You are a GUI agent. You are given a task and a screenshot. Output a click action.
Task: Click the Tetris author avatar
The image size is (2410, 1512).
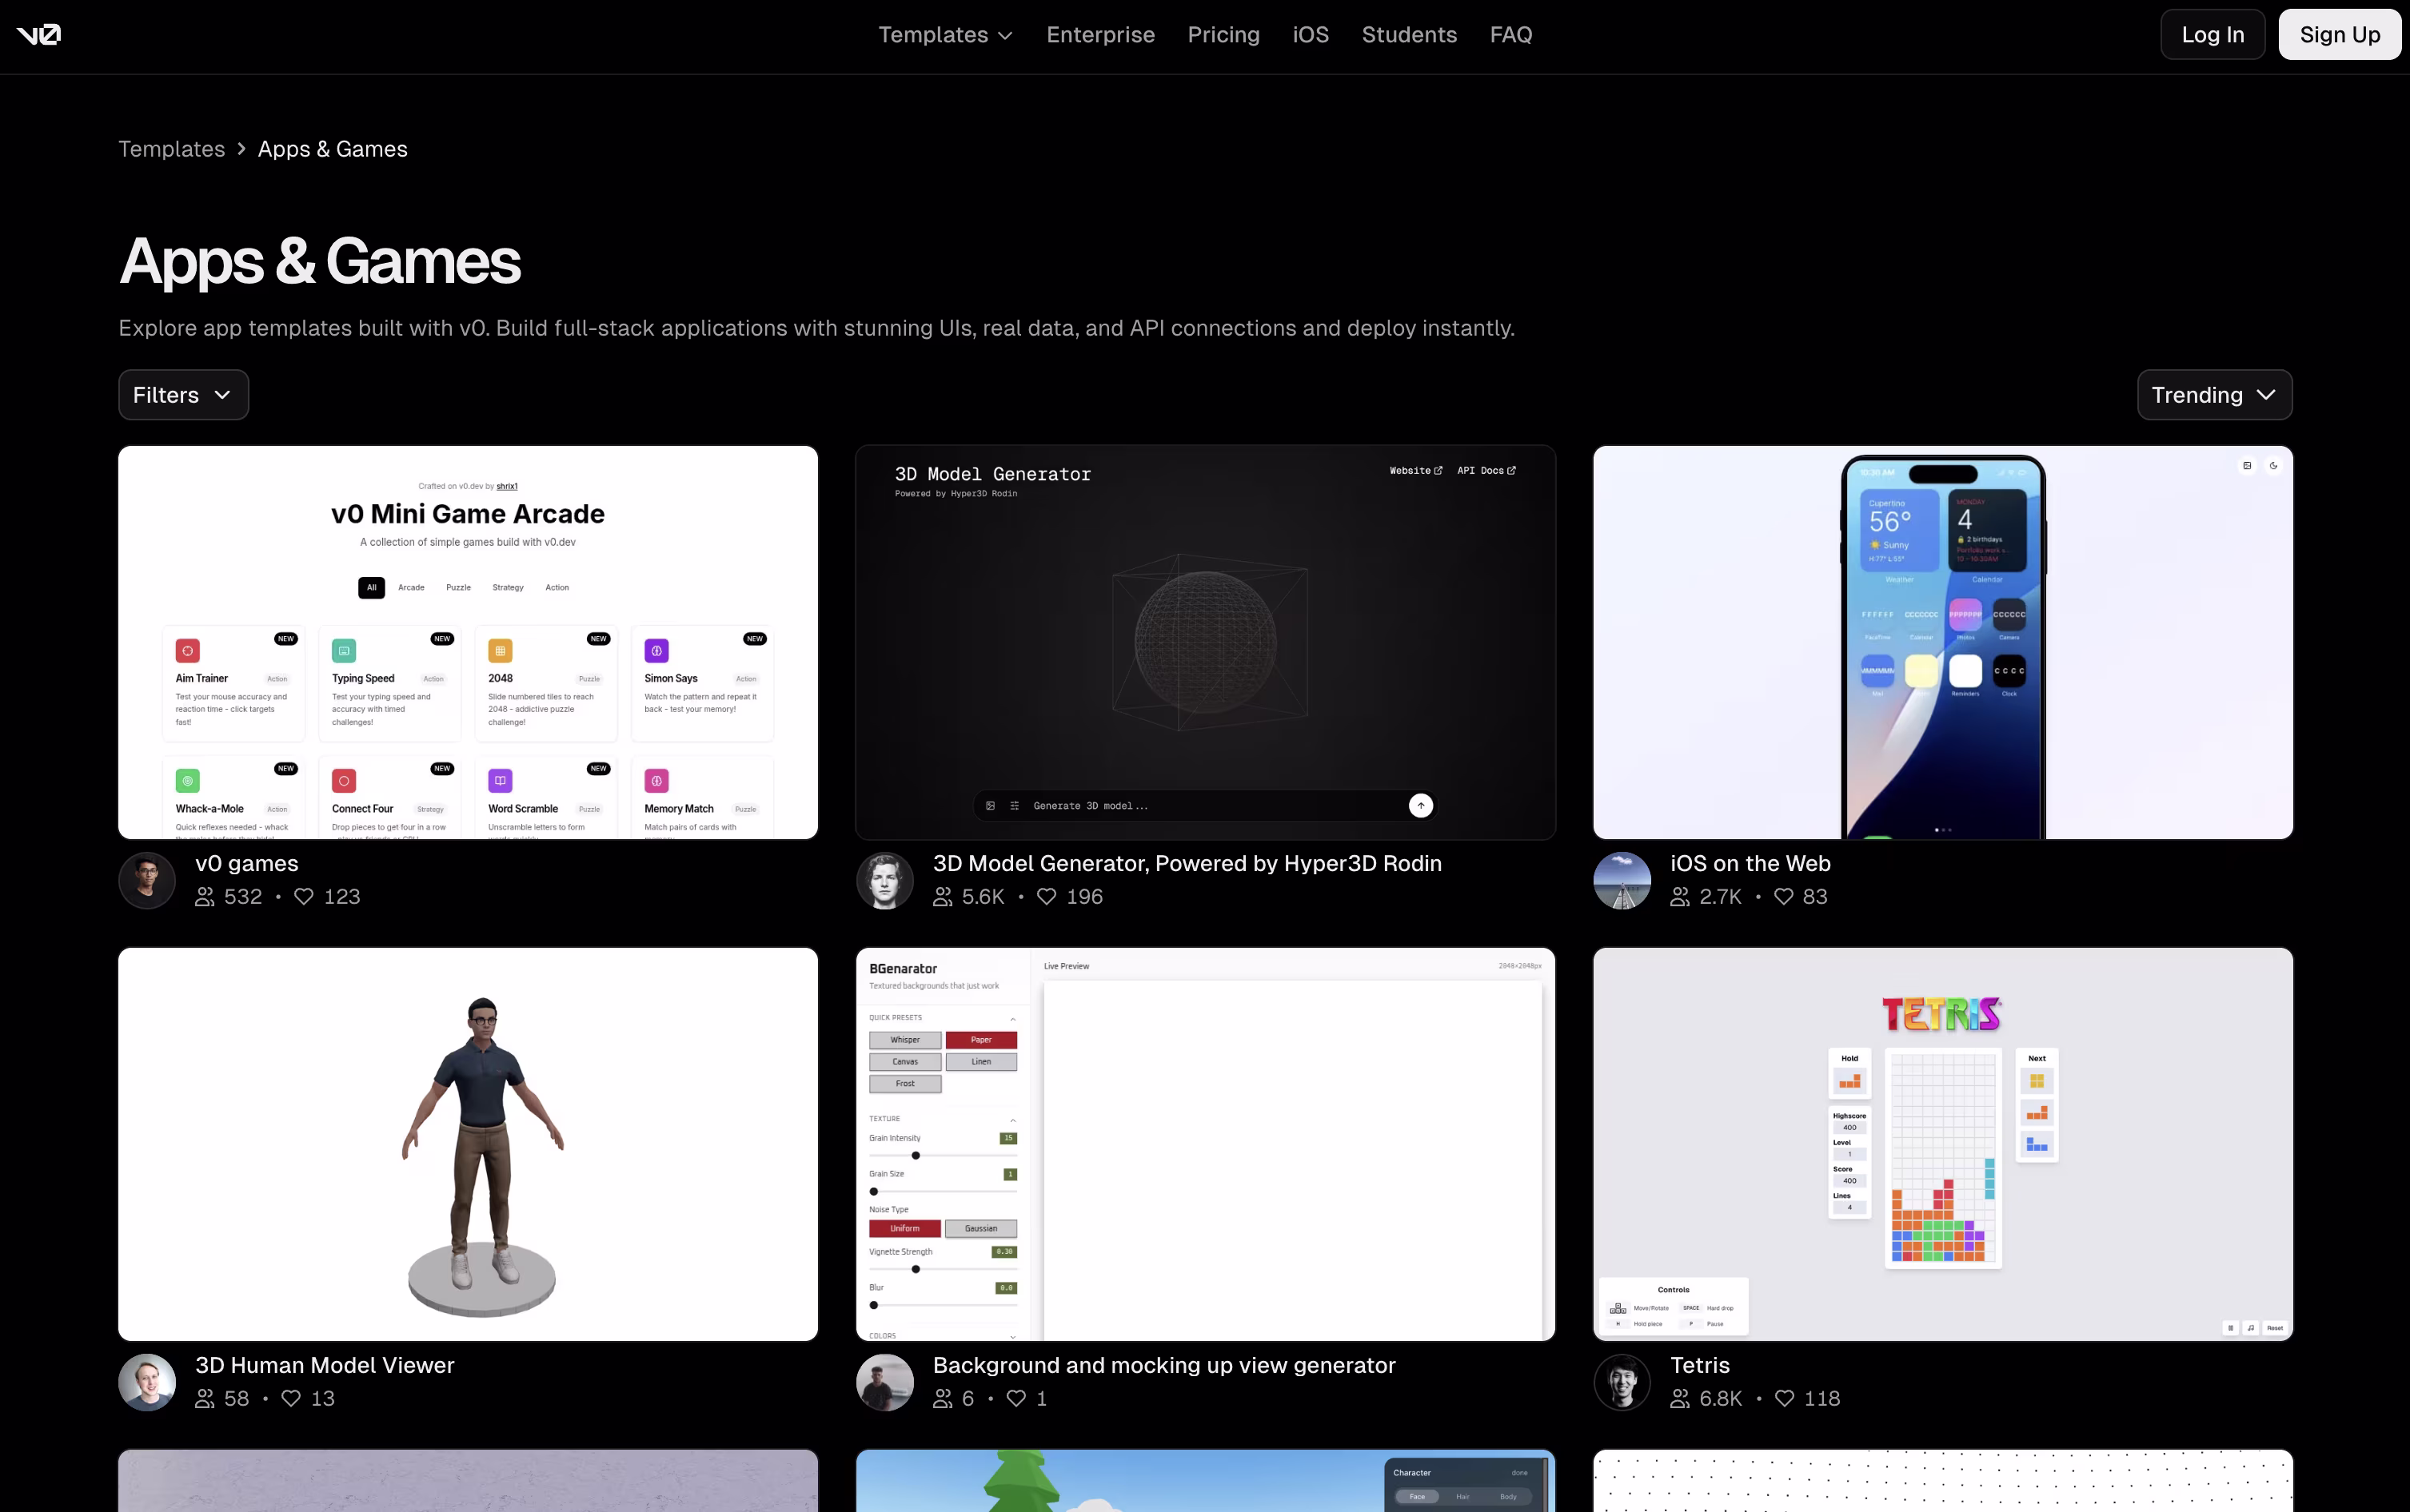[x=1622, y=1382]
